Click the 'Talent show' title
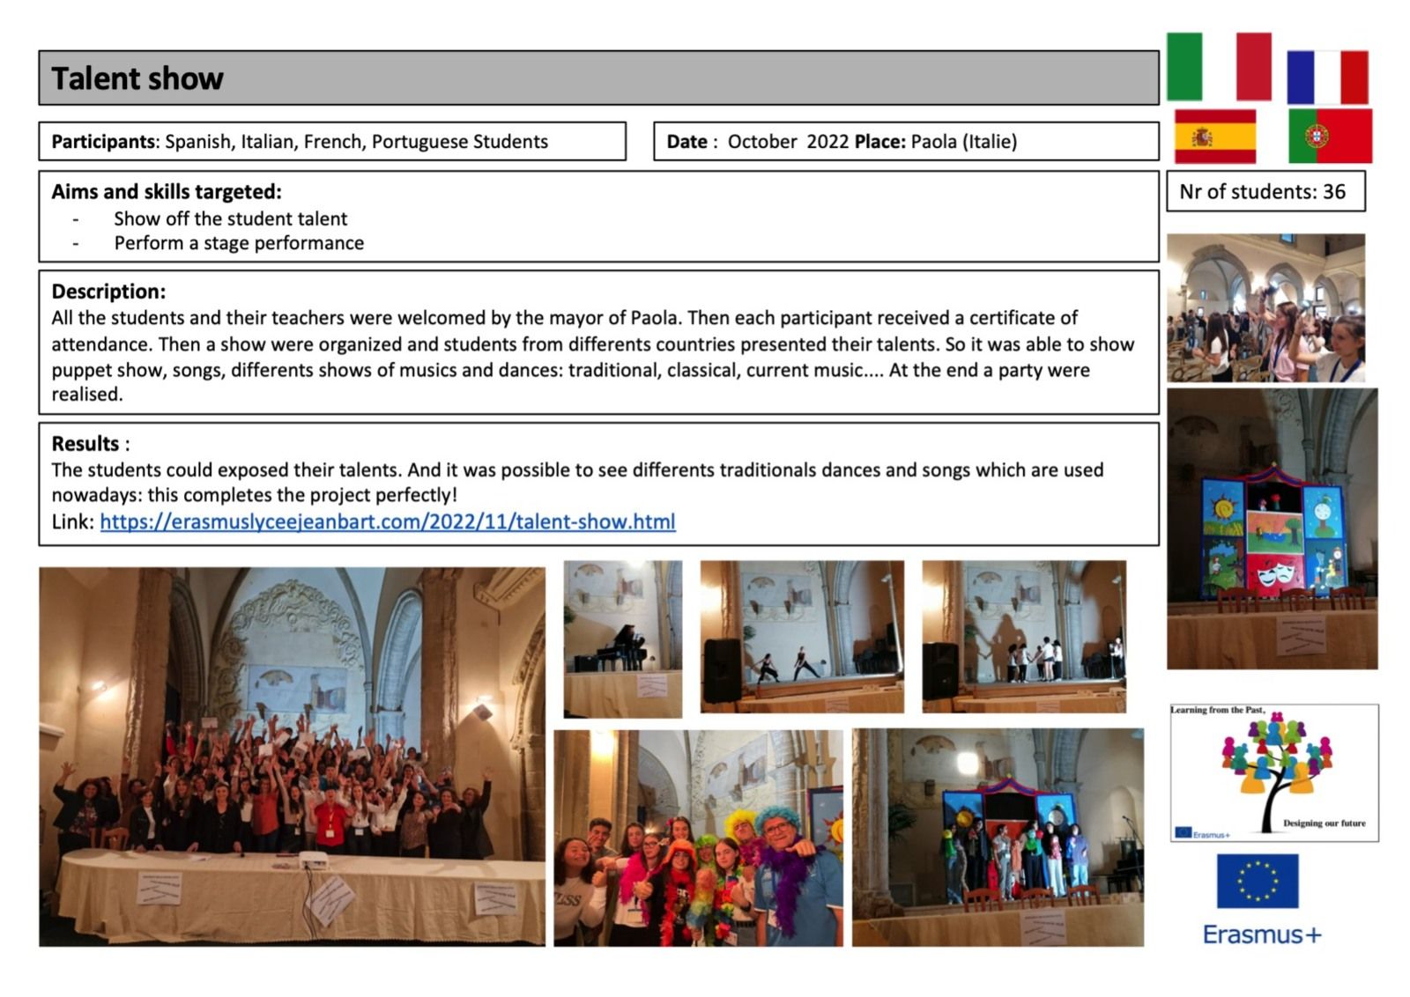This screenshot has height=997, width=1410. (137, 78)
